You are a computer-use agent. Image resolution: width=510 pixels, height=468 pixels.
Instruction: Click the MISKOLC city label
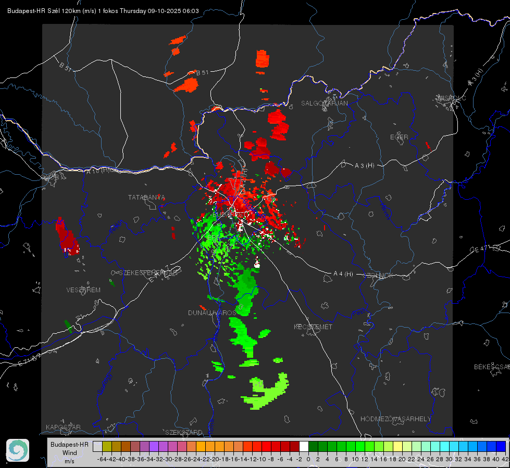(452, 98)
